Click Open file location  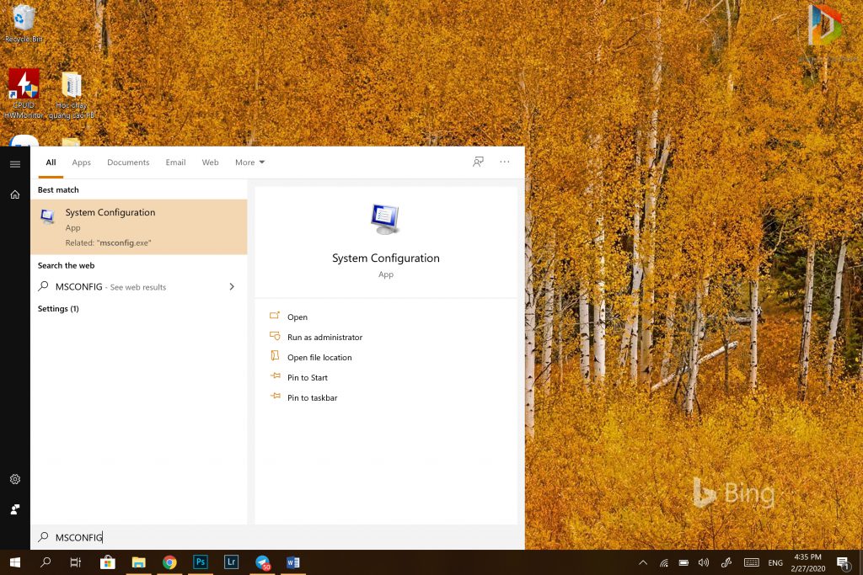[319, 358]
